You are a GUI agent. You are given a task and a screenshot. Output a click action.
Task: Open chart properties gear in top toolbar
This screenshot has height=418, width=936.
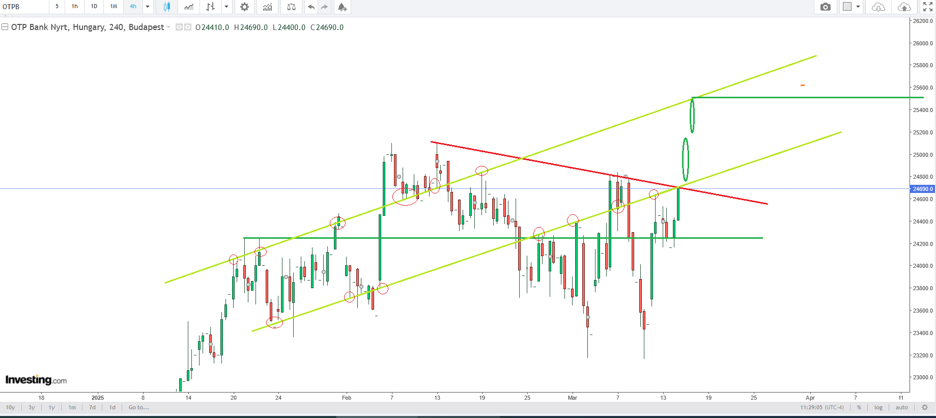245,7
